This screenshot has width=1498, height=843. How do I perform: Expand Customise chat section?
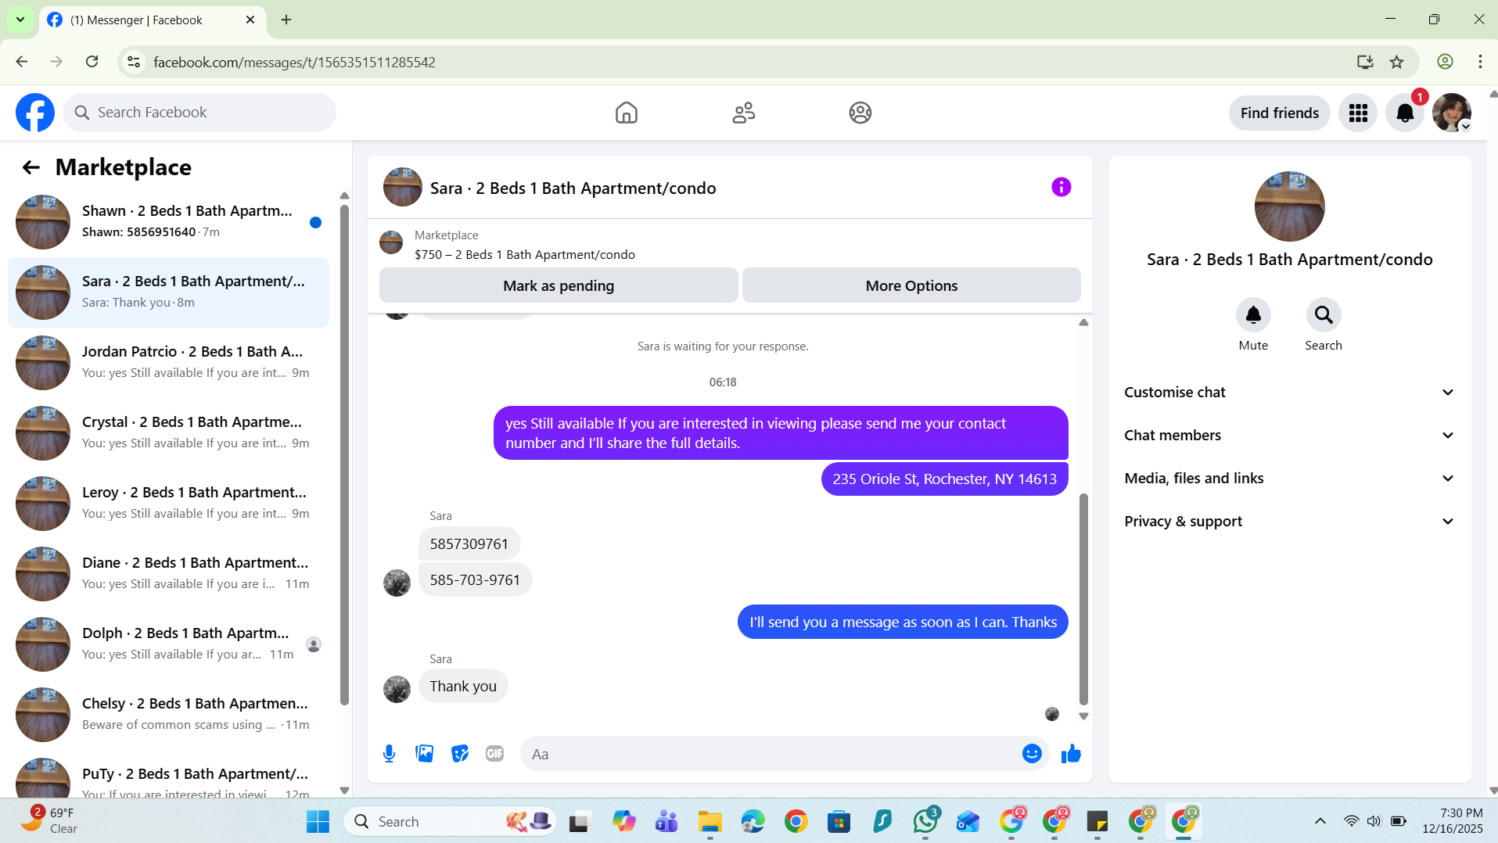click(x=1289, y=393)
